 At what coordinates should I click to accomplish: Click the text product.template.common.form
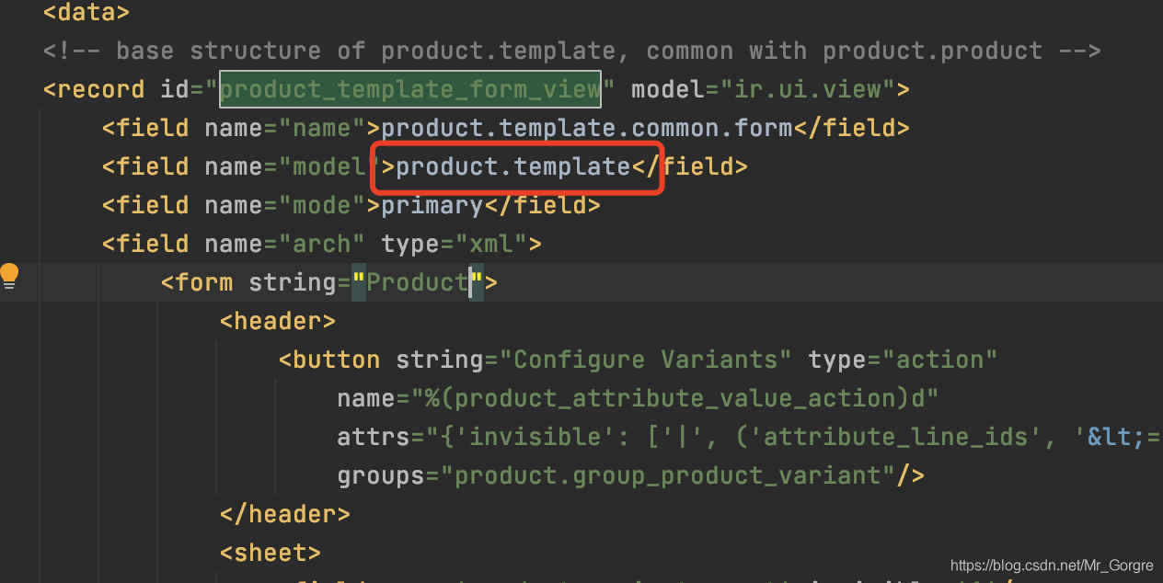point(587,128)
